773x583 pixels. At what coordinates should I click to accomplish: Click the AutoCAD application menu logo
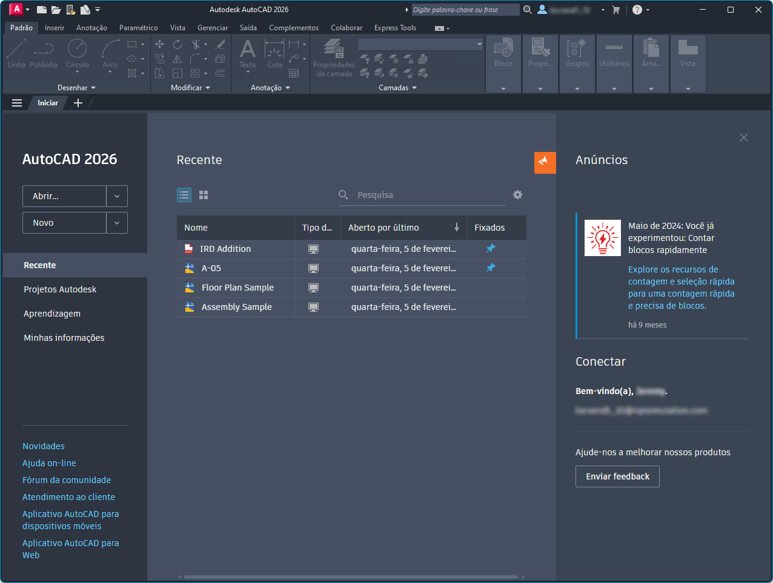coord(16,9)
